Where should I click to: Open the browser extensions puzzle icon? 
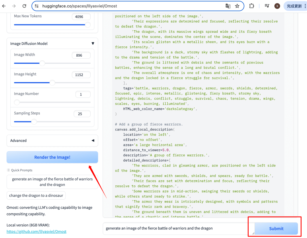point(251,6)
